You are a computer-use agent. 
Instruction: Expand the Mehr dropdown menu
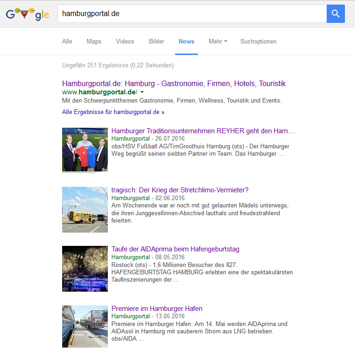coord(218,42)
